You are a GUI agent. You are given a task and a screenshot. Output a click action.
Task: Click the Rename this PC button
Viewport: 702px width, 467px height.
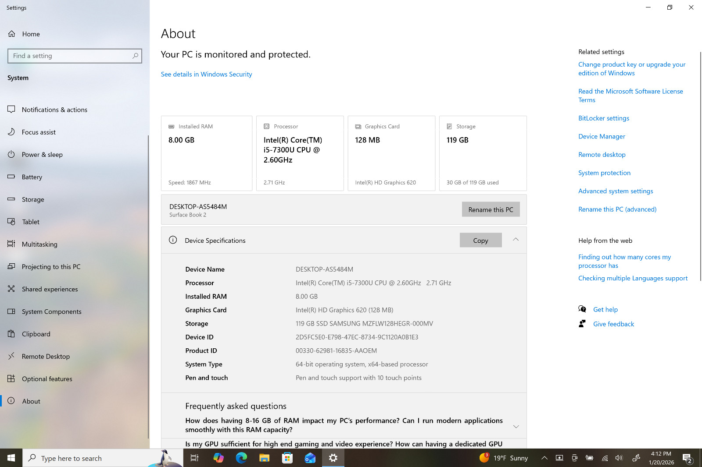[x=491, y=209]
